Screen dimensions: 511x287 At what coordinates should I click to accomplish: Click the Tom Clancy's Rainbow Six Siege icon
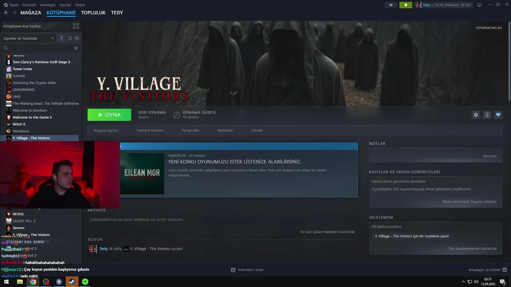pos(9,62)
